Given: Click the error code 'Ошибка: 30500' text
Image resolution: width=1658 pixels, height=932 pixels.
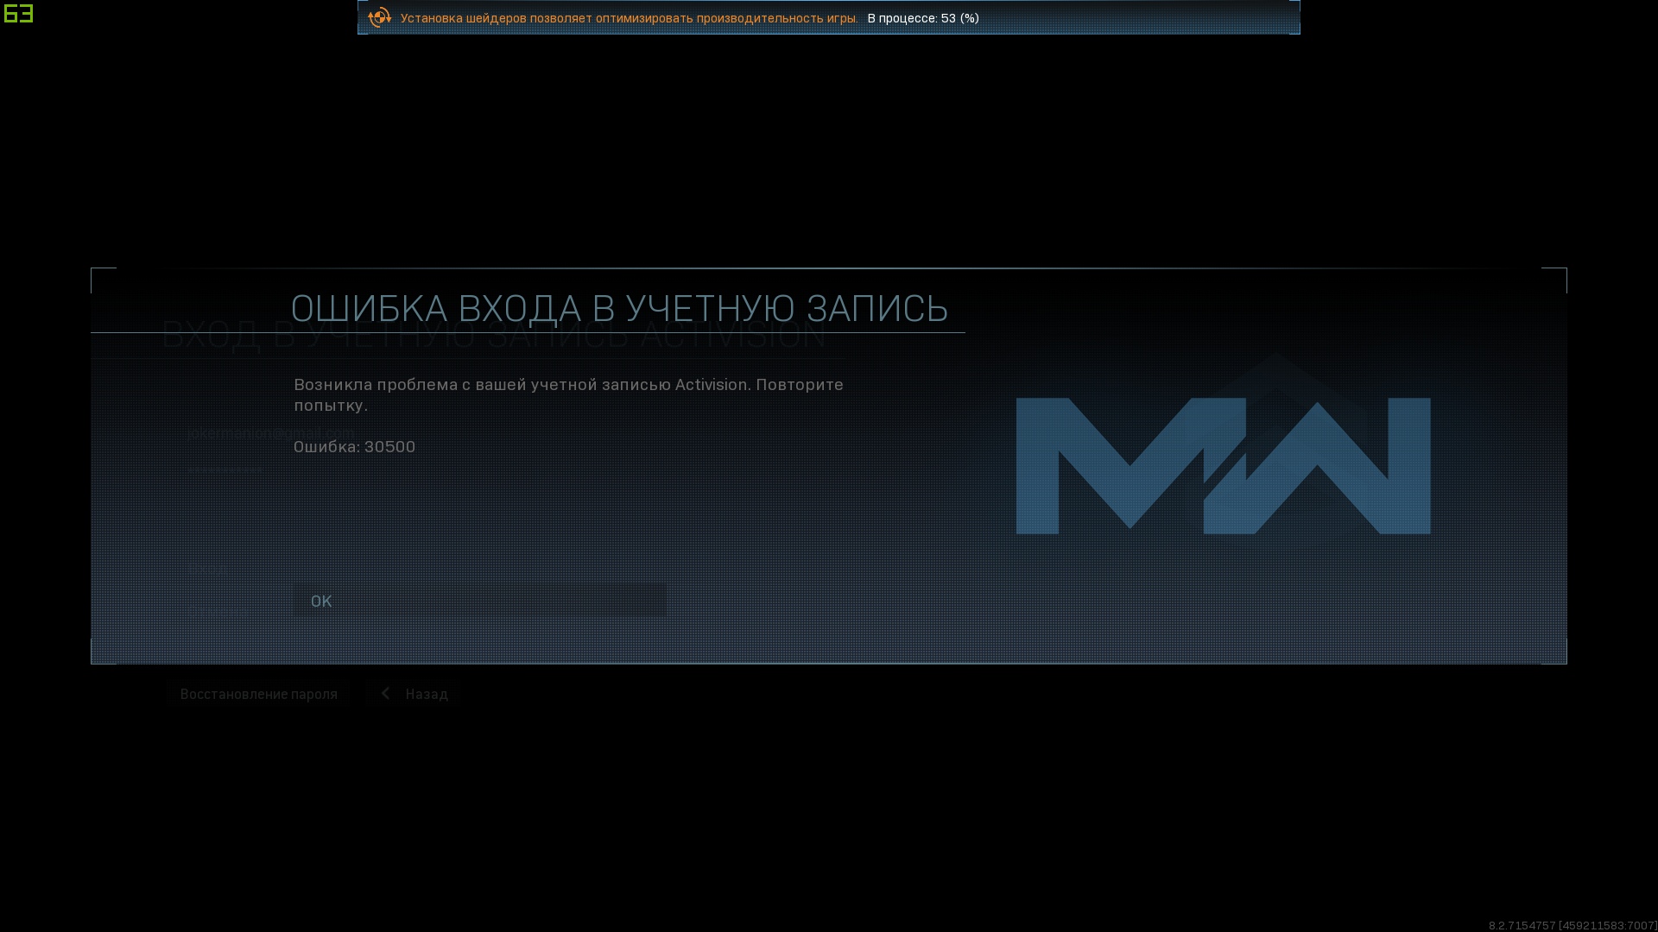Looking at the screenshot, I should pos(354,446).
